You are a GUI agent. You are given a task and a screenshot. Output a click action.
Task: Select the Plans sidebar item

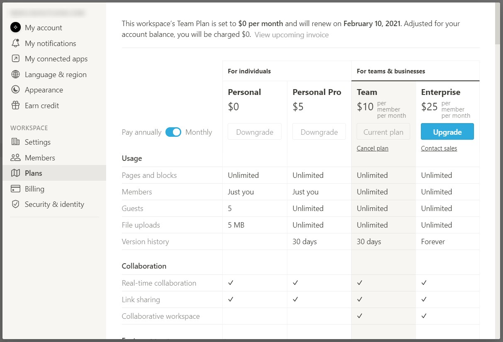pos(34,173)
